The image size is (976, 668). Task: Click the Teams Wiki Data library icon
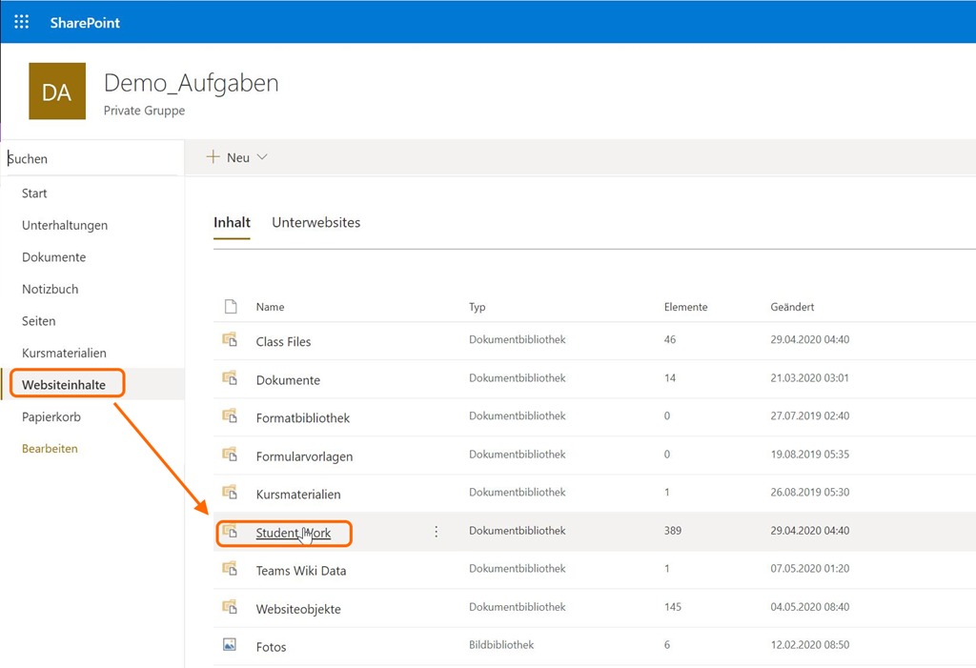230,569
